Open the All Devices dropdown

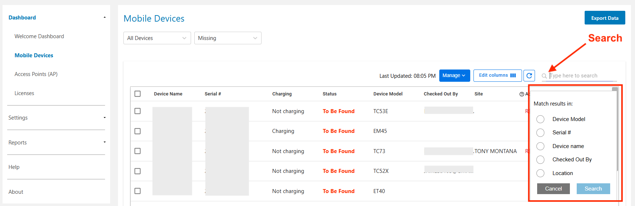pyautogui.click(x=157, y=38)
